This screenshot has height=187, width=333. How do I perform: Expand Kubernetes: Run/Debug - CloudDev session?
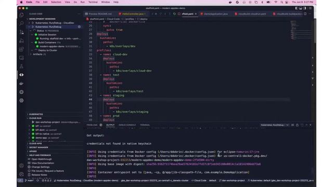(x=29, y=23)
